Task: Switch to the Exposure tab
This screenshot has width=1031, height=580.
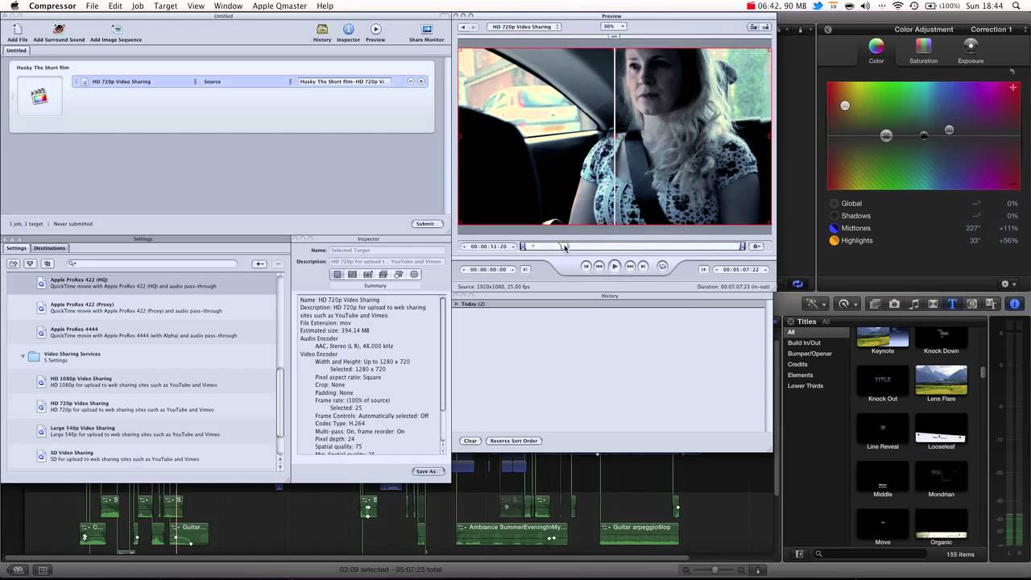Action: pyautogui.click(x=971, y=50)
